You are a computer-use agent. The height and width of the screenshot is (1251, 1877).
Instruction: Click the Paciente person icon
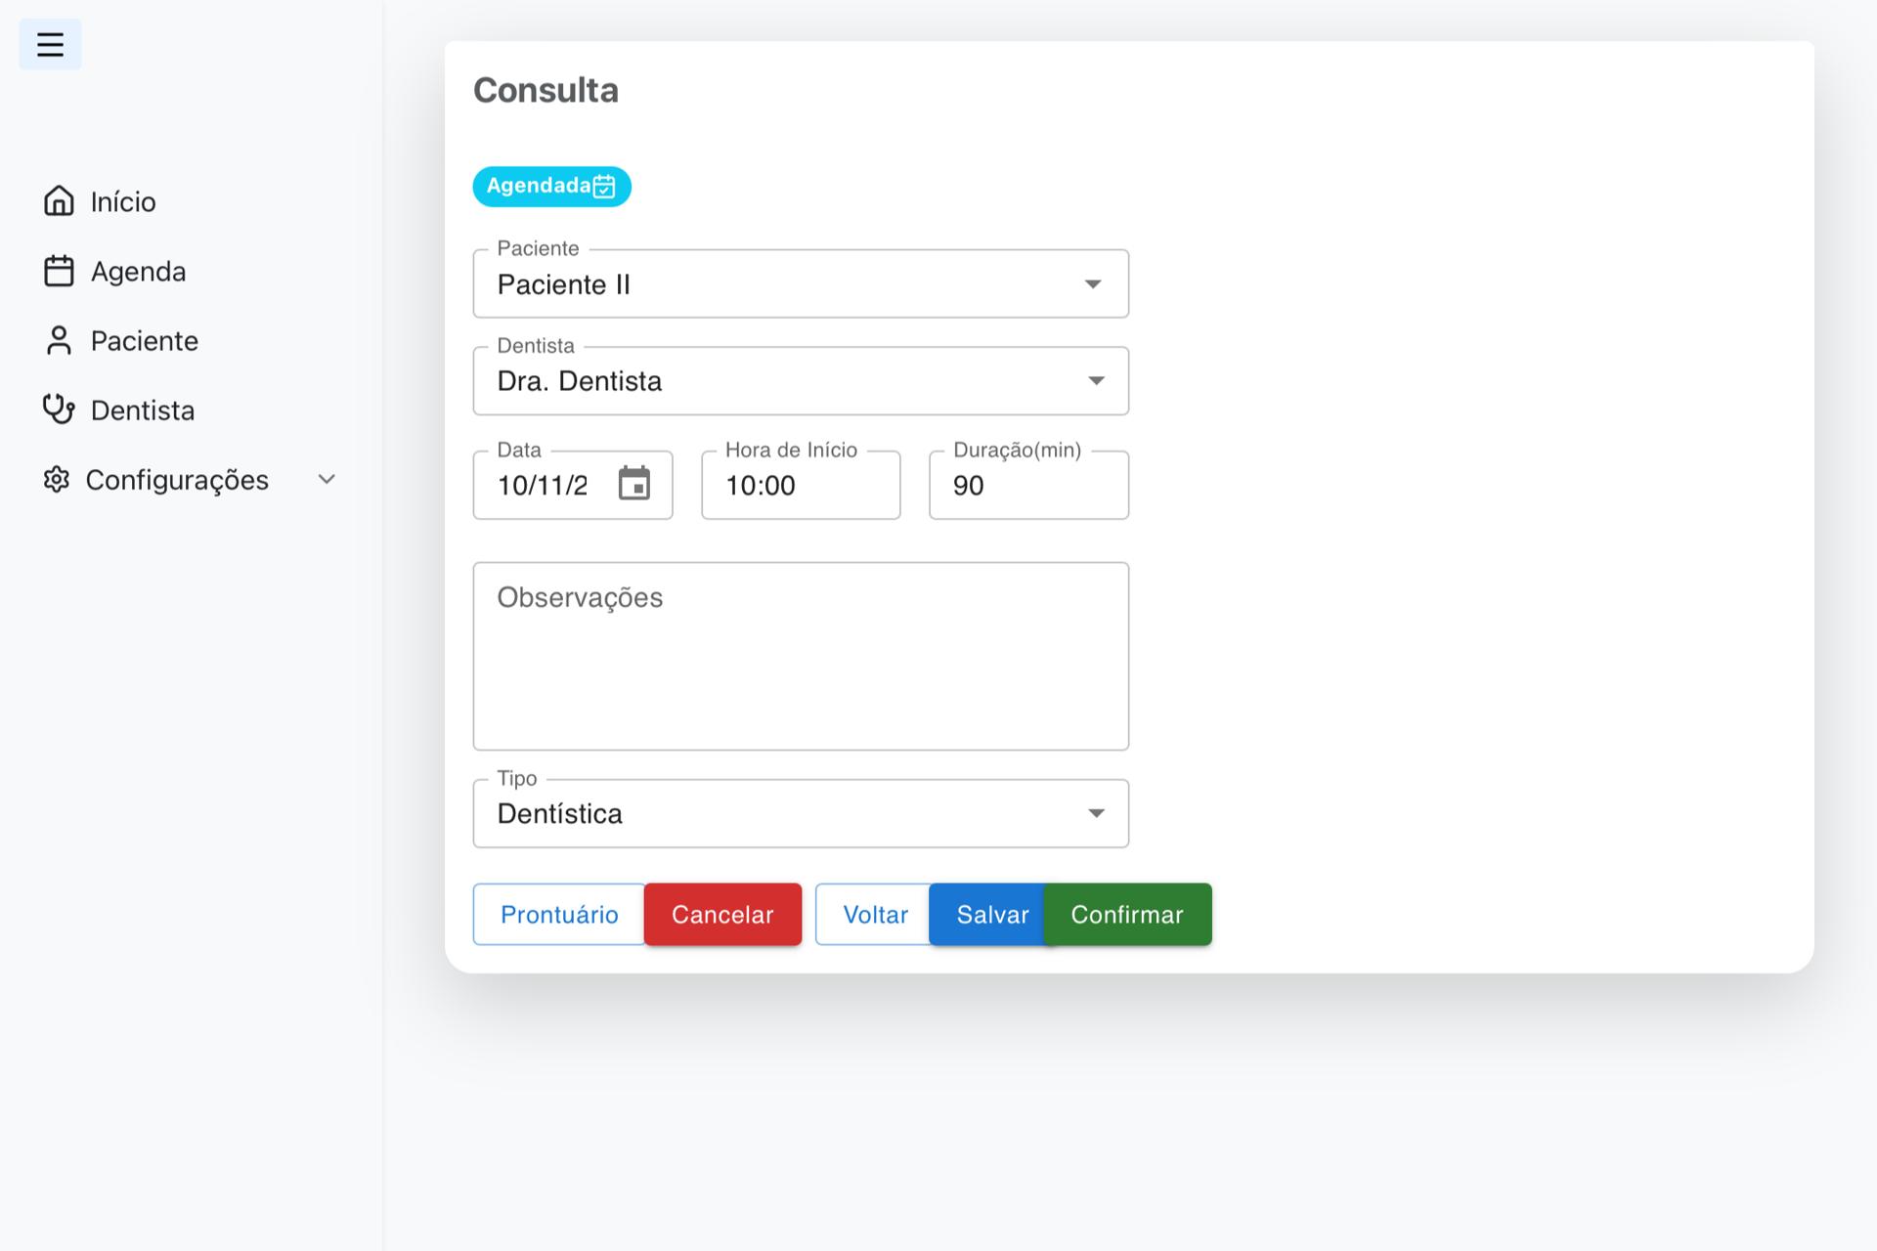59,340
